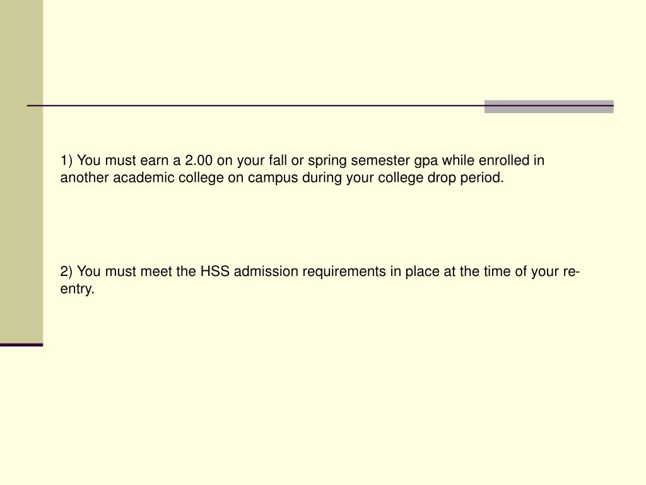Viewport: 646px width, 485px height.
Task: Click the long horizontal dark divider line
Action: (x=320, y=105)
